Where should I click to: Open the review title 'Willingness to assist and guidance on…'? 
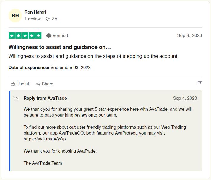pyautogui.click(x=60, y=47)
